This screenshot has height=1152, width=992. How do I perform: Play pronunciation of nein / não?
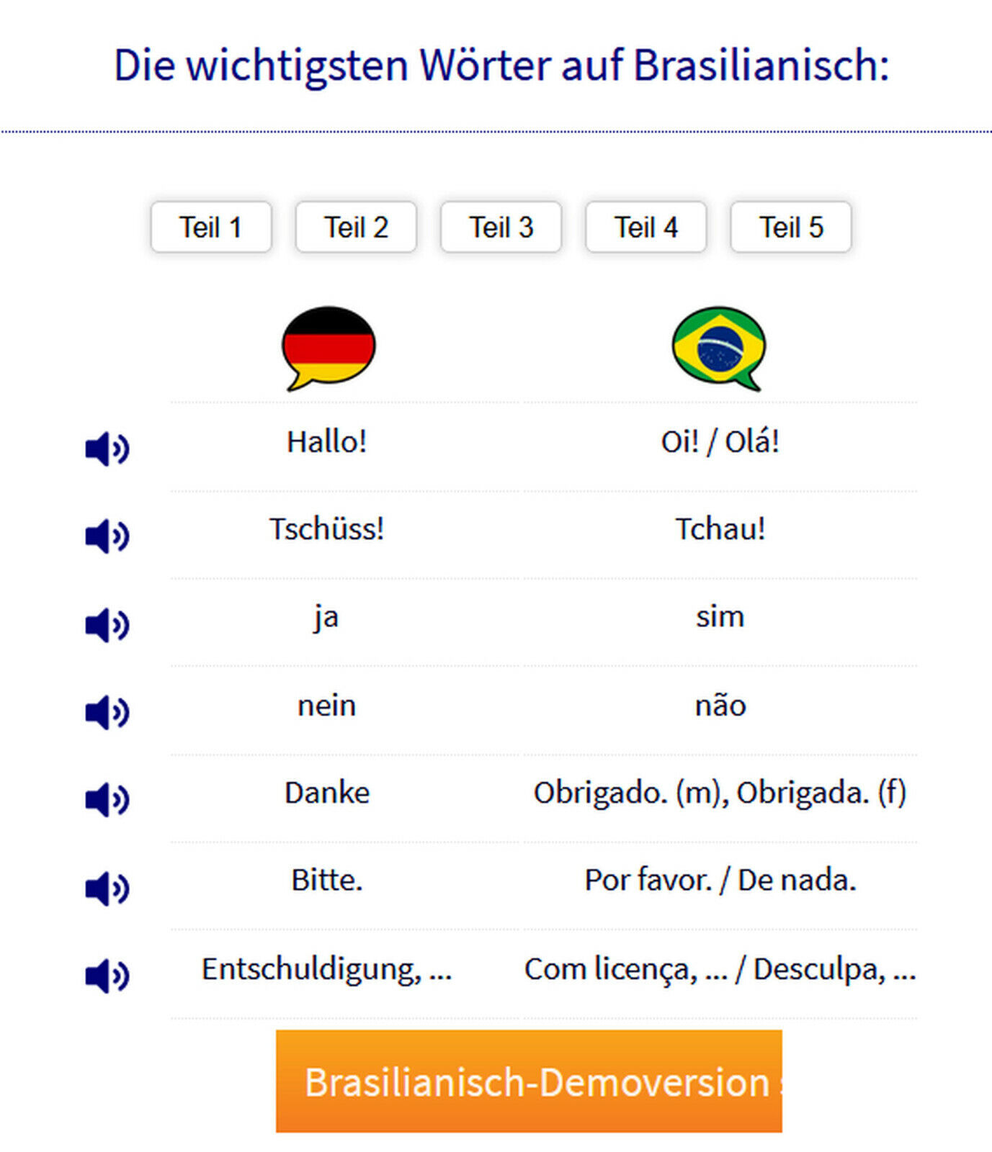tap(107, 712)
